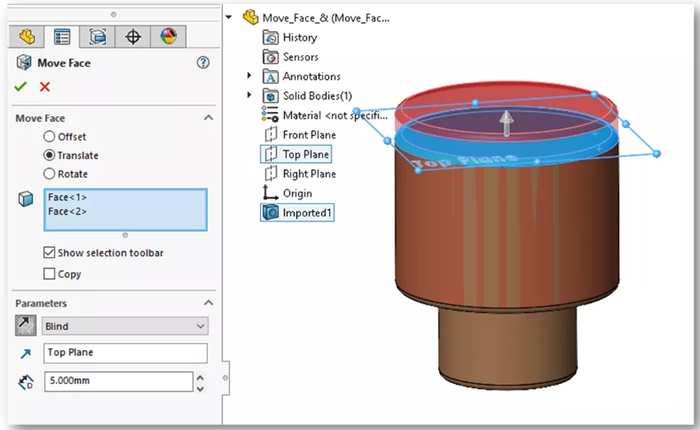The width and height of the screenshot is (700, 430).
Task: Select Top Plane in the tree
Action: [x=305, y=154]
